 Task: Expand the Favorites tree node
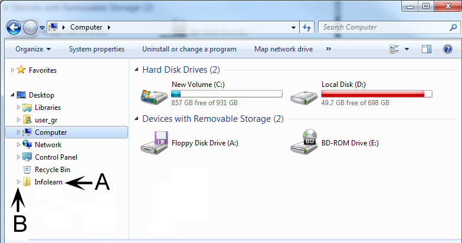tap(12, 70)
